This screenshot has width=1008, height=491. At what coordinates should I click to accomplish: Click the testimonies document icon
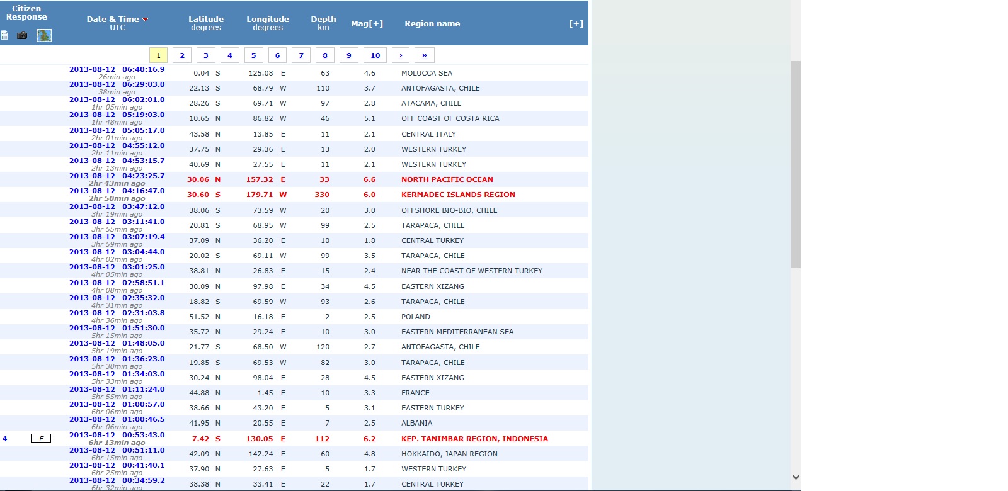coord(4,35)
